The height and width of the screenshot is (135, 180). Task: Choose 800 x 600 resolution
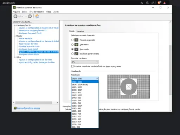(85, 127)
